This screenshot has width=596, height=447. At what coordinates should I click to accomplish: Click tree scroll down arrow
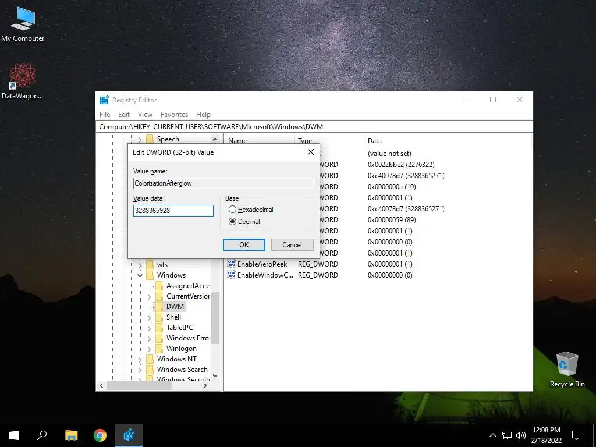pyautogui.click(x=215, y=376)
